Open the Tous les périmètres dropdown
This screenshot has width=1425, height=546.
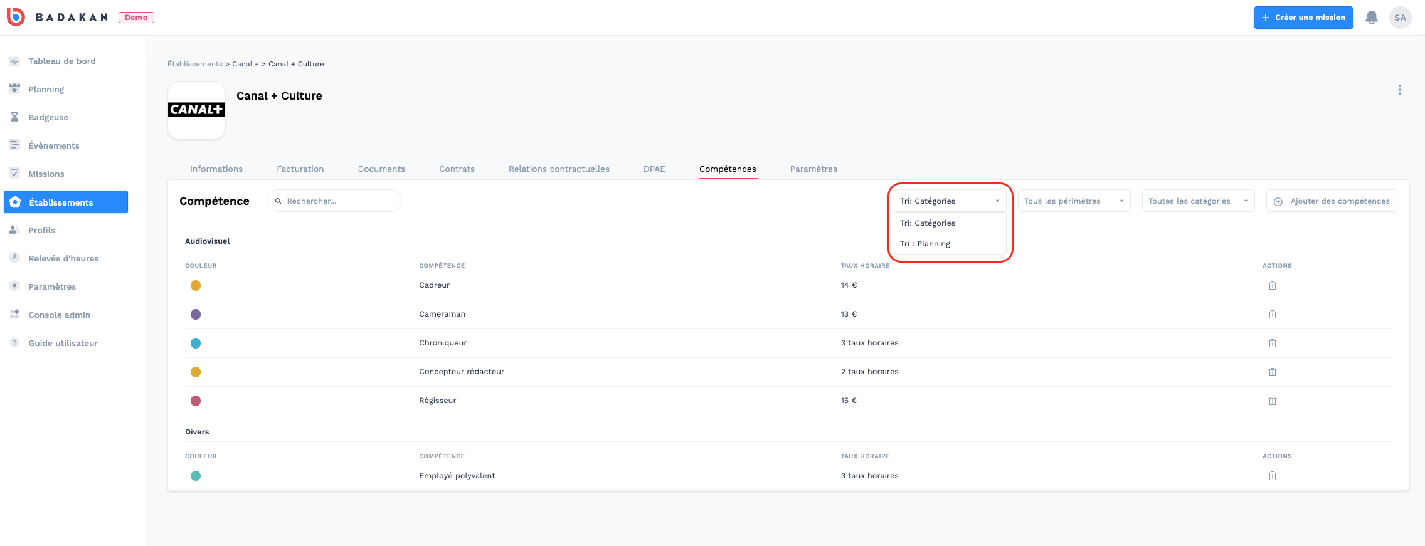(1074, 201)
